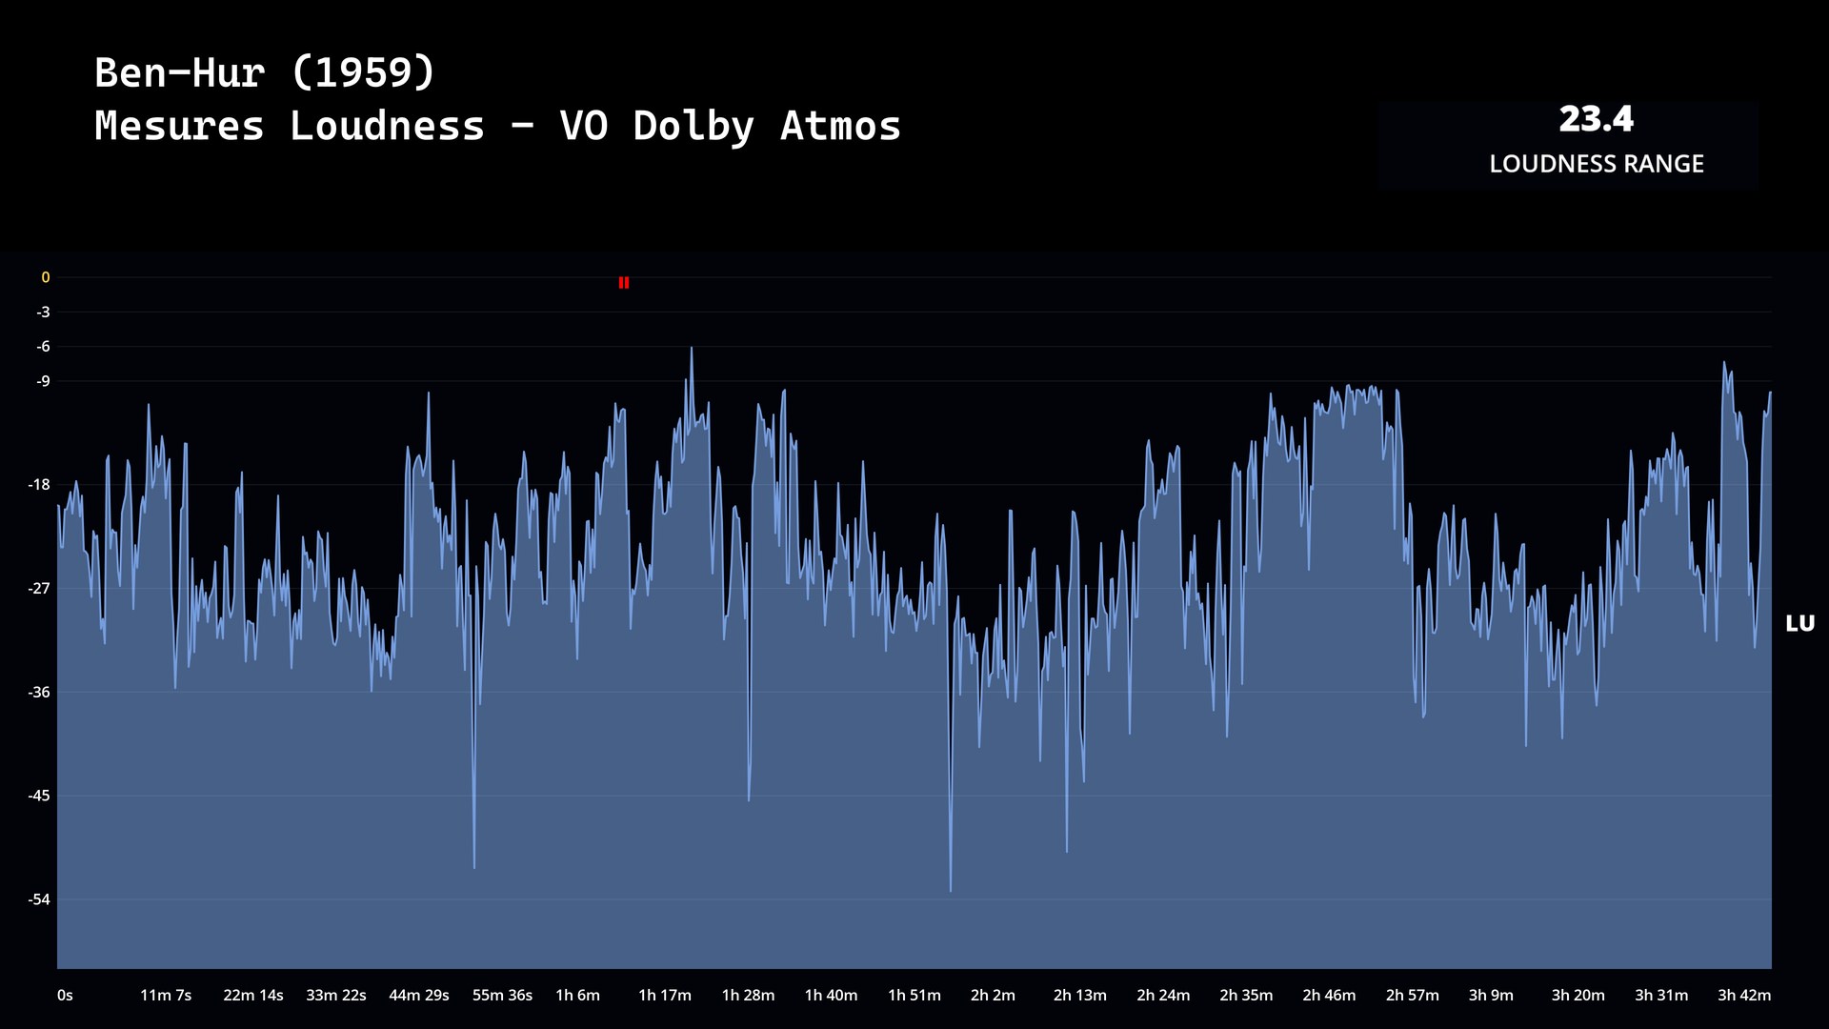The height and width of the screenshot is (1029, 1829).
Task: Click the 3h 42m time label
Action: [1744, 996]
